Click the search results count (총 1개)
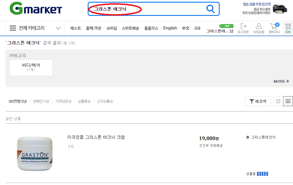293x185 pixels. (x=69, y=43)
